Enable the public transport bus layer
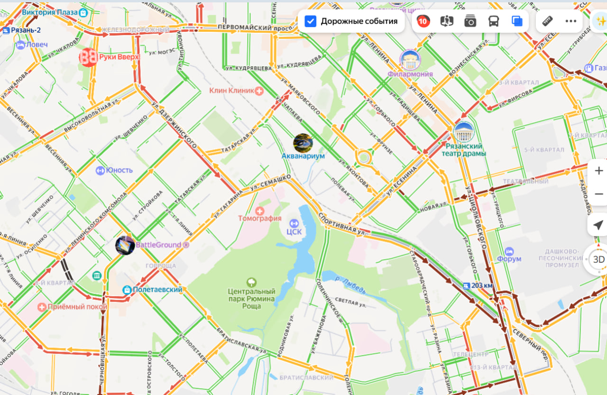 pos(494,21)
